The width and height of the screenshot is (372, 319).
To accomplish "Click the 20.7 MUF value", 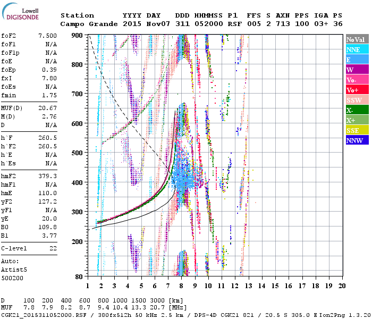I will point(157,307).
